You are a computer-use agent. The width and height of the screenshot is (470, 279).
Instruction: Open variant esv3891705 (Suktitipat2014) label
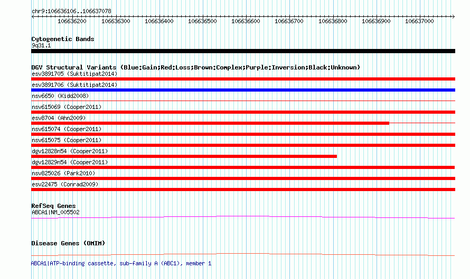(x=74, y=74)
